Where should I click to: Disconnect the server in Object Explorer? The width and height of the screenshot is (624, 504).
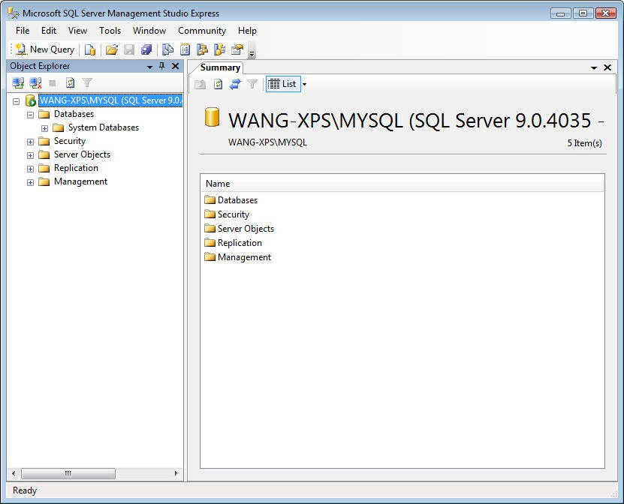(x=35, y=82)
